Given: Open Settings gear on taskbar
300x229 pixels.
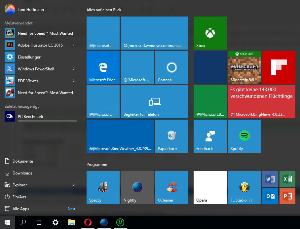Looking at the screenshot, I should (56, 222).
